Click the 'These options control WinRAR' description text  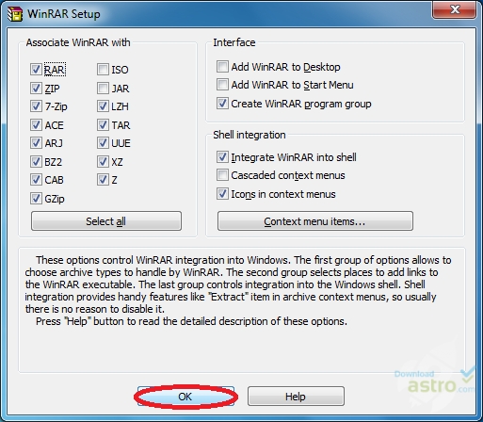pyautogui.click(x=238, y=284)
